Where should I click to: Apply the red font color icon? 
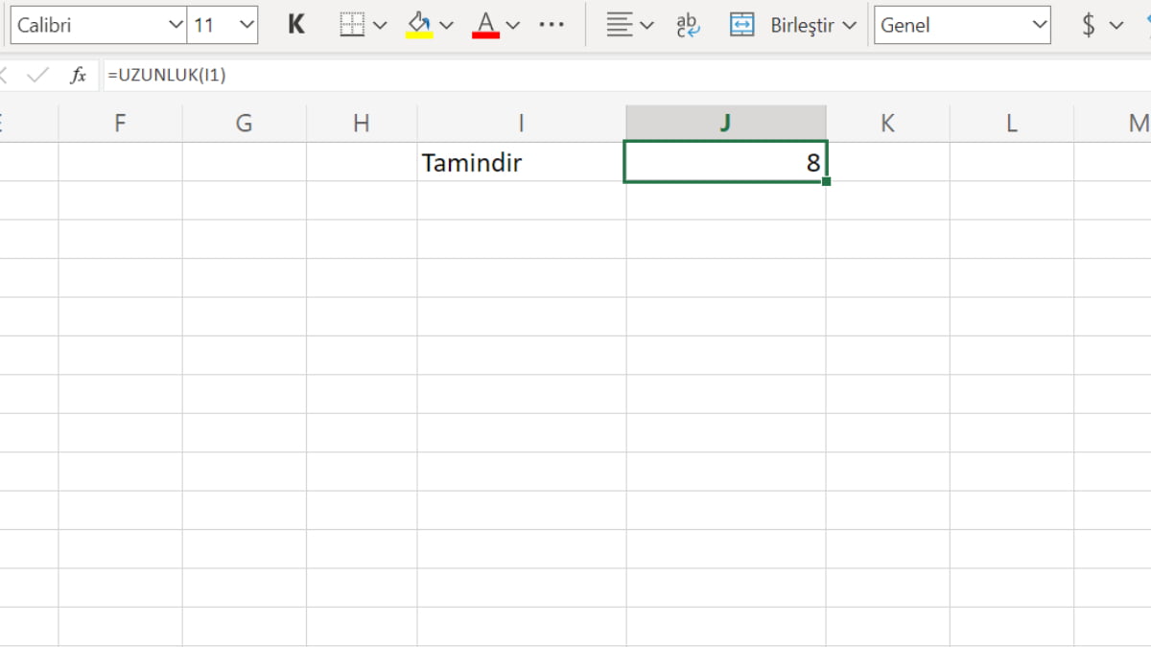click(x=485, y=25)
